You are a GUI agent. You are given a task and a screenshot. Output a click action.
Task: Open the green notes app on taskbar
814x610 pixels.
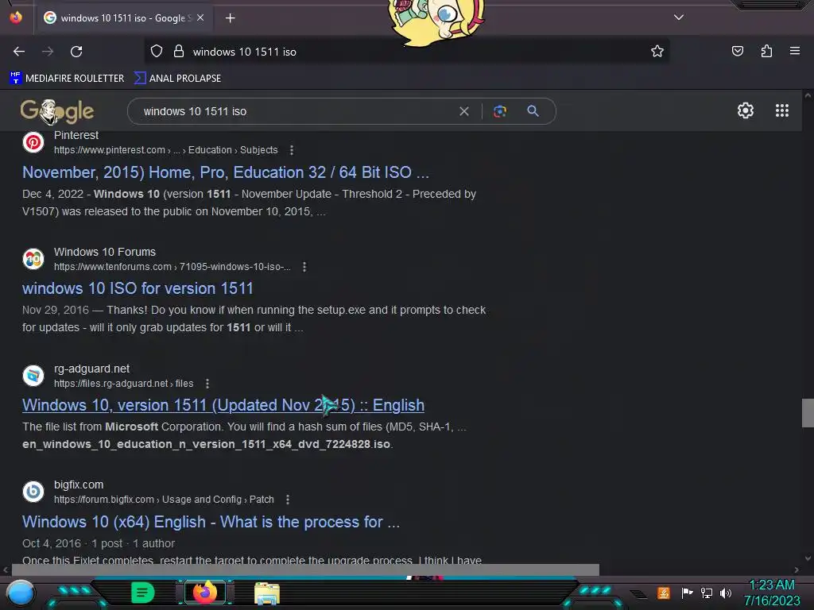coord(142,593)
